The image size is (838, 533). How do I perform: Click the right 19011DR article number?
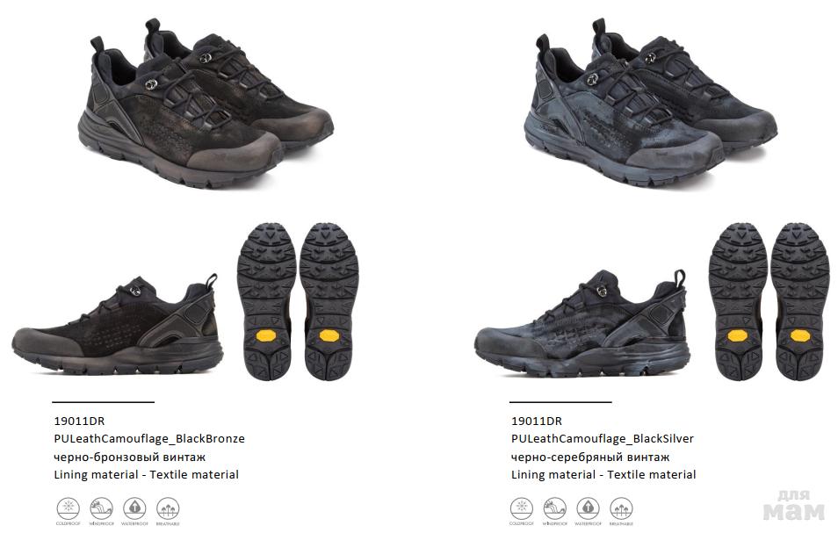point(537,421)
